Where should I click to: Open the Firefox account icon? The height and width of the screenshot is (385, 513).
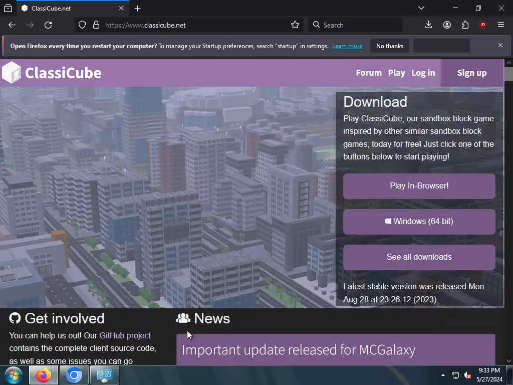447,25
